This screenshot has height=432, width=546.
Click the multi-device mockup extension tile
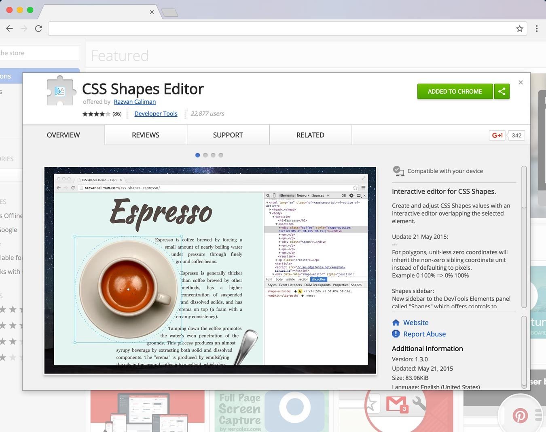148,411
